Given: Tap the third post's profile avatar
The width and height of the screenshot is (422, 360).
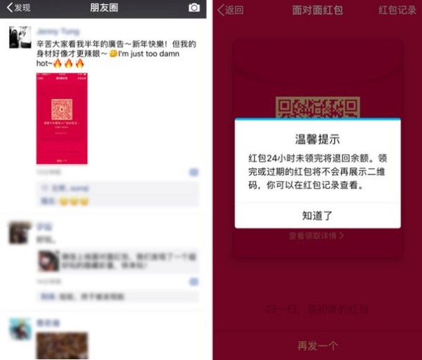Looking at the screenshot, I should pyautogui.click(x=20, y=329).
